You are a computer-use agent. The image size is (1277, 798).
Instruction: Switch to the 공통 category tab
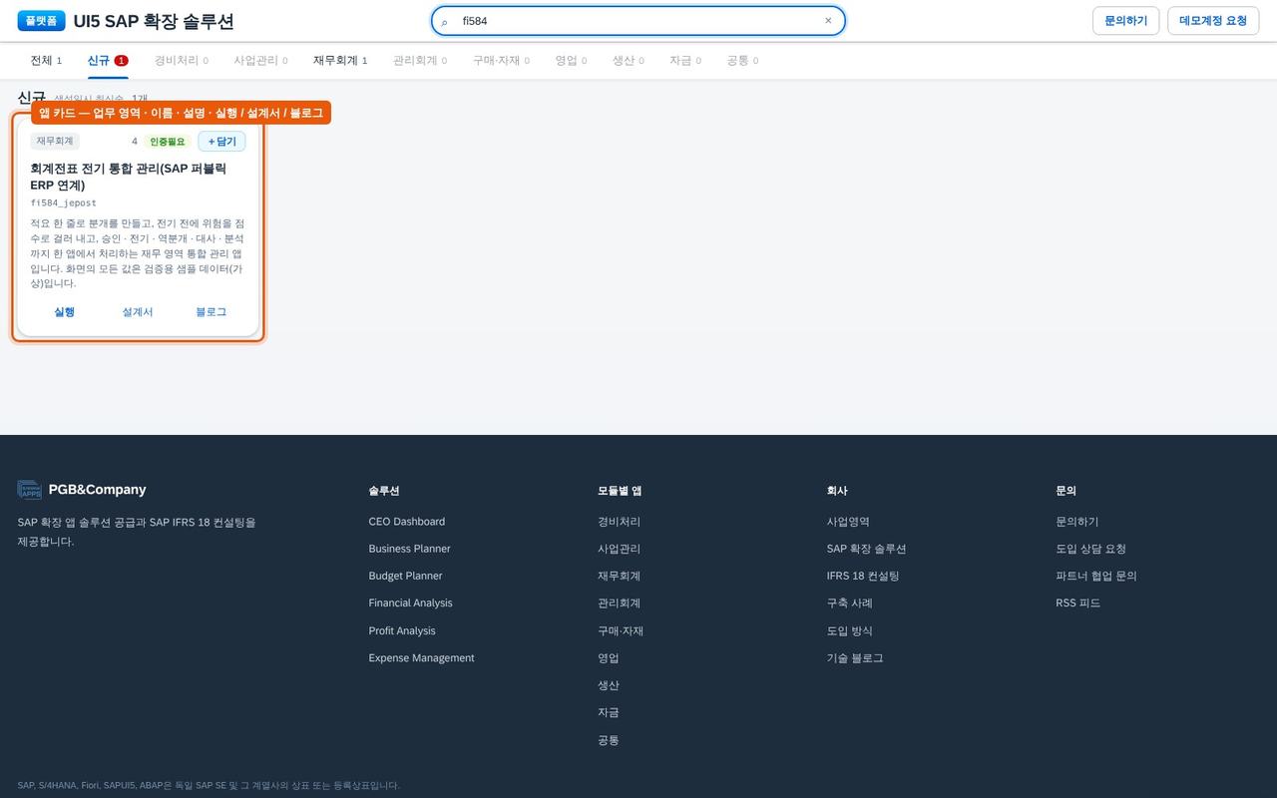(x=742, y=61)
